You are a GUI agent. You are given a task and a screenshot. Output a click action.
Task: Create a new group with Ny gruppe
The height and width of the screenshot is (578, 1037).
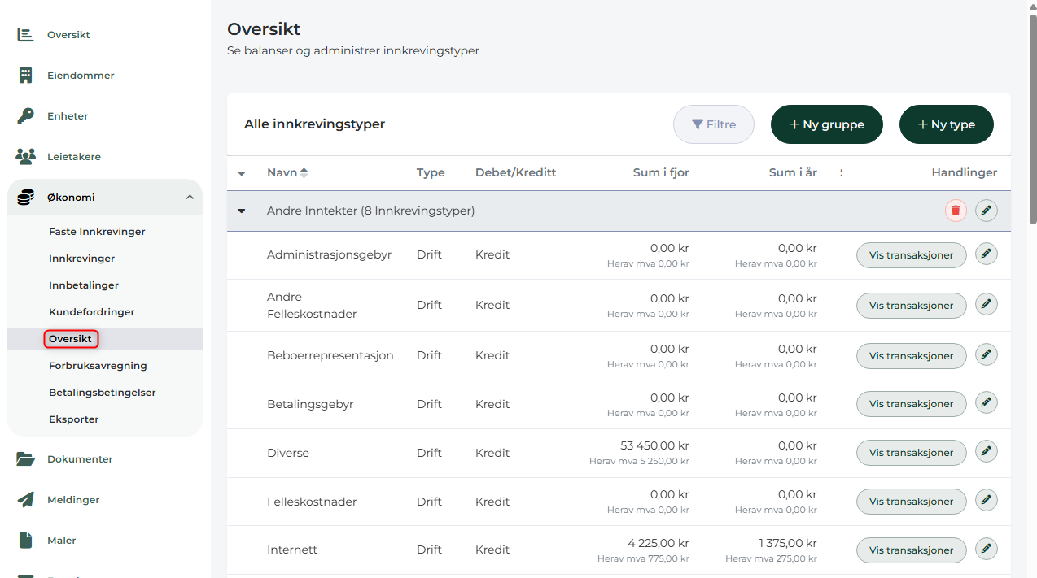(x=827, y=124)
